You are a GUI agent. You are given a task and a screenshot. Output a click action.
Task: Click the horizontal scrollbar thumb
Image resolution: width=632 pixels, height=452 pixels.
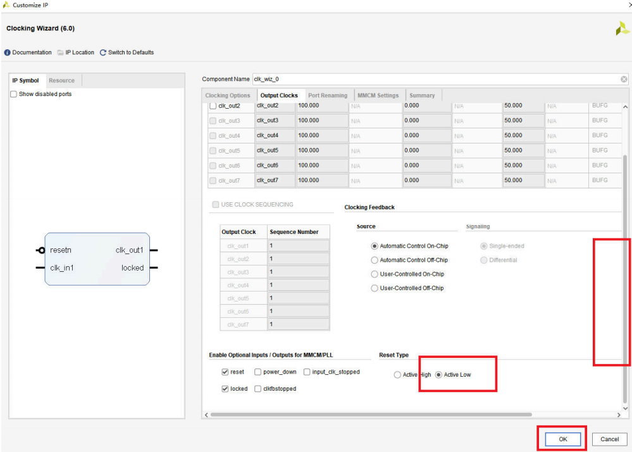point(371,415)
